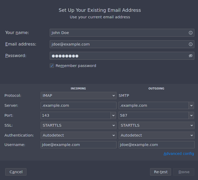The width and height of the screenshot is (198, 180).
Task: Focus the incoming Username field
Action: (78, 145)
